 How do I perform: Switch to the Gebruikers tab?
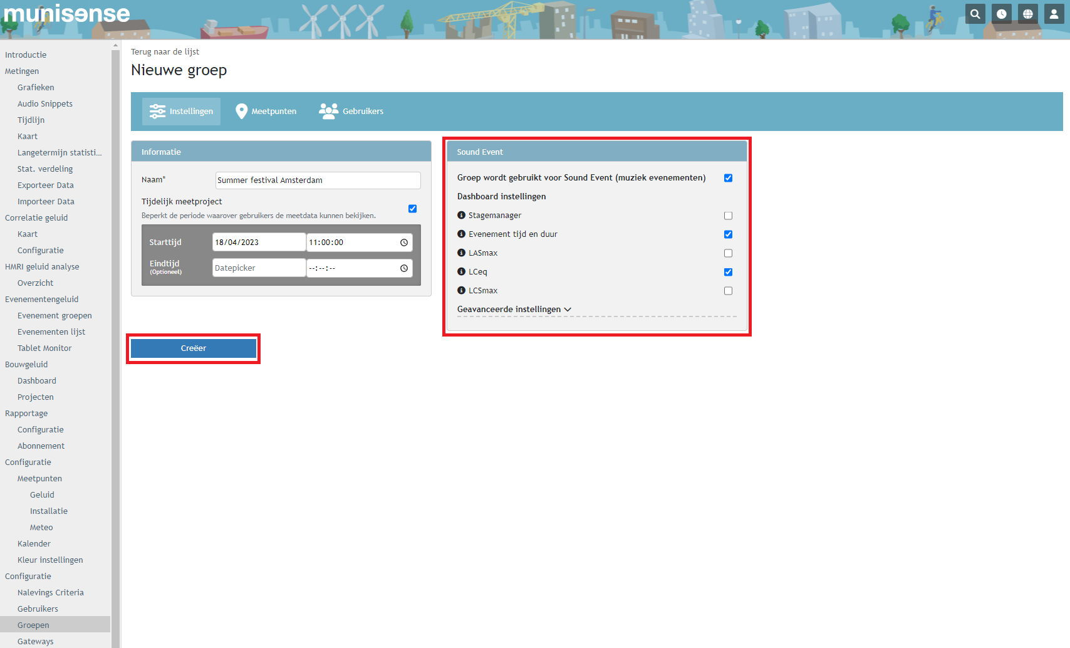351,112
